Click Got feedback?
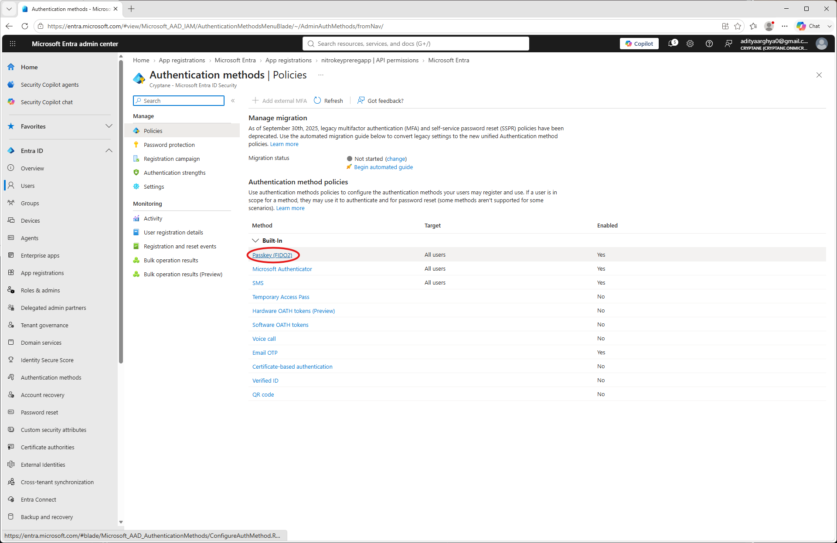 (x=381, y=101)
